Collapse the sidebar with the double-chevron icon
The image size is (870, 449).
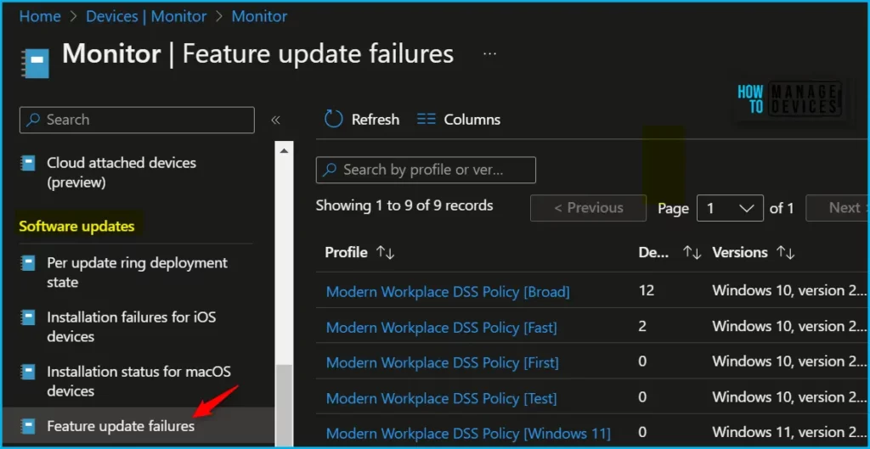click(x=275, y=121)
